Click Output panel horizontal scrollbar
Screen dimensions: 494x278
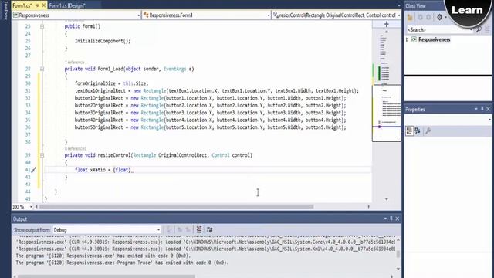(x=107, y=276)
